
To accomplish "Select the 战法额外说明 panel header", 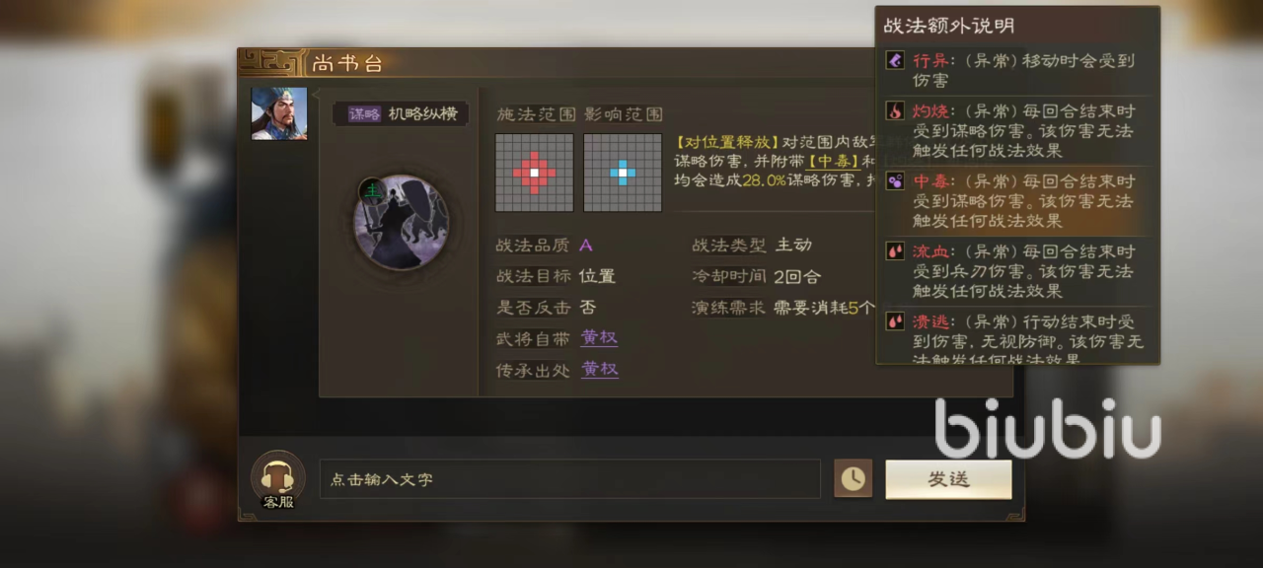I will pos(948,26).
